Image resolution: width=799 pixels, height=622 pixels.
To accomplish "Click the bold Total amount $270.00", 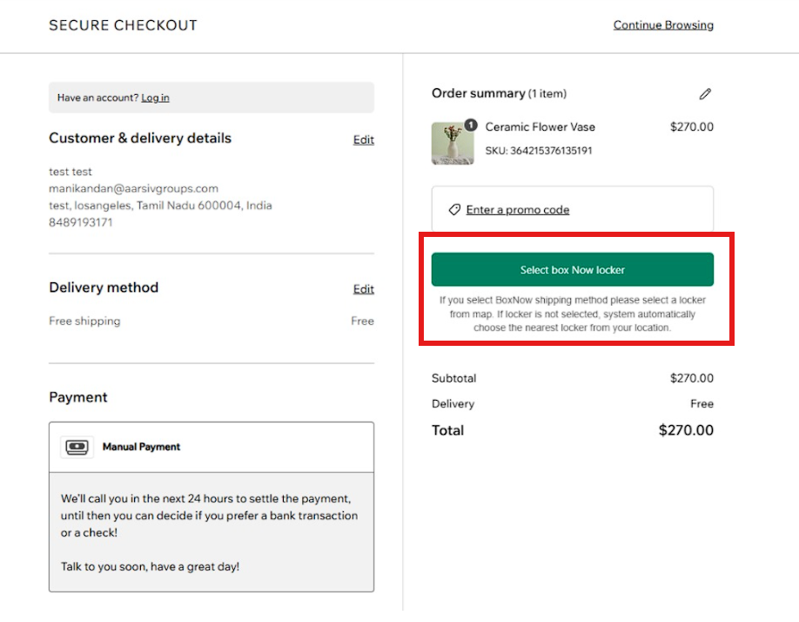I will point(686,430).
